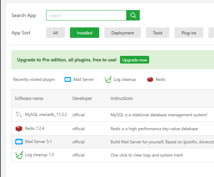Click the Log cleanup broom icon in recent plugins
Image resolution: width=214 pixels, height=177 pixels.
coord(108,79)
